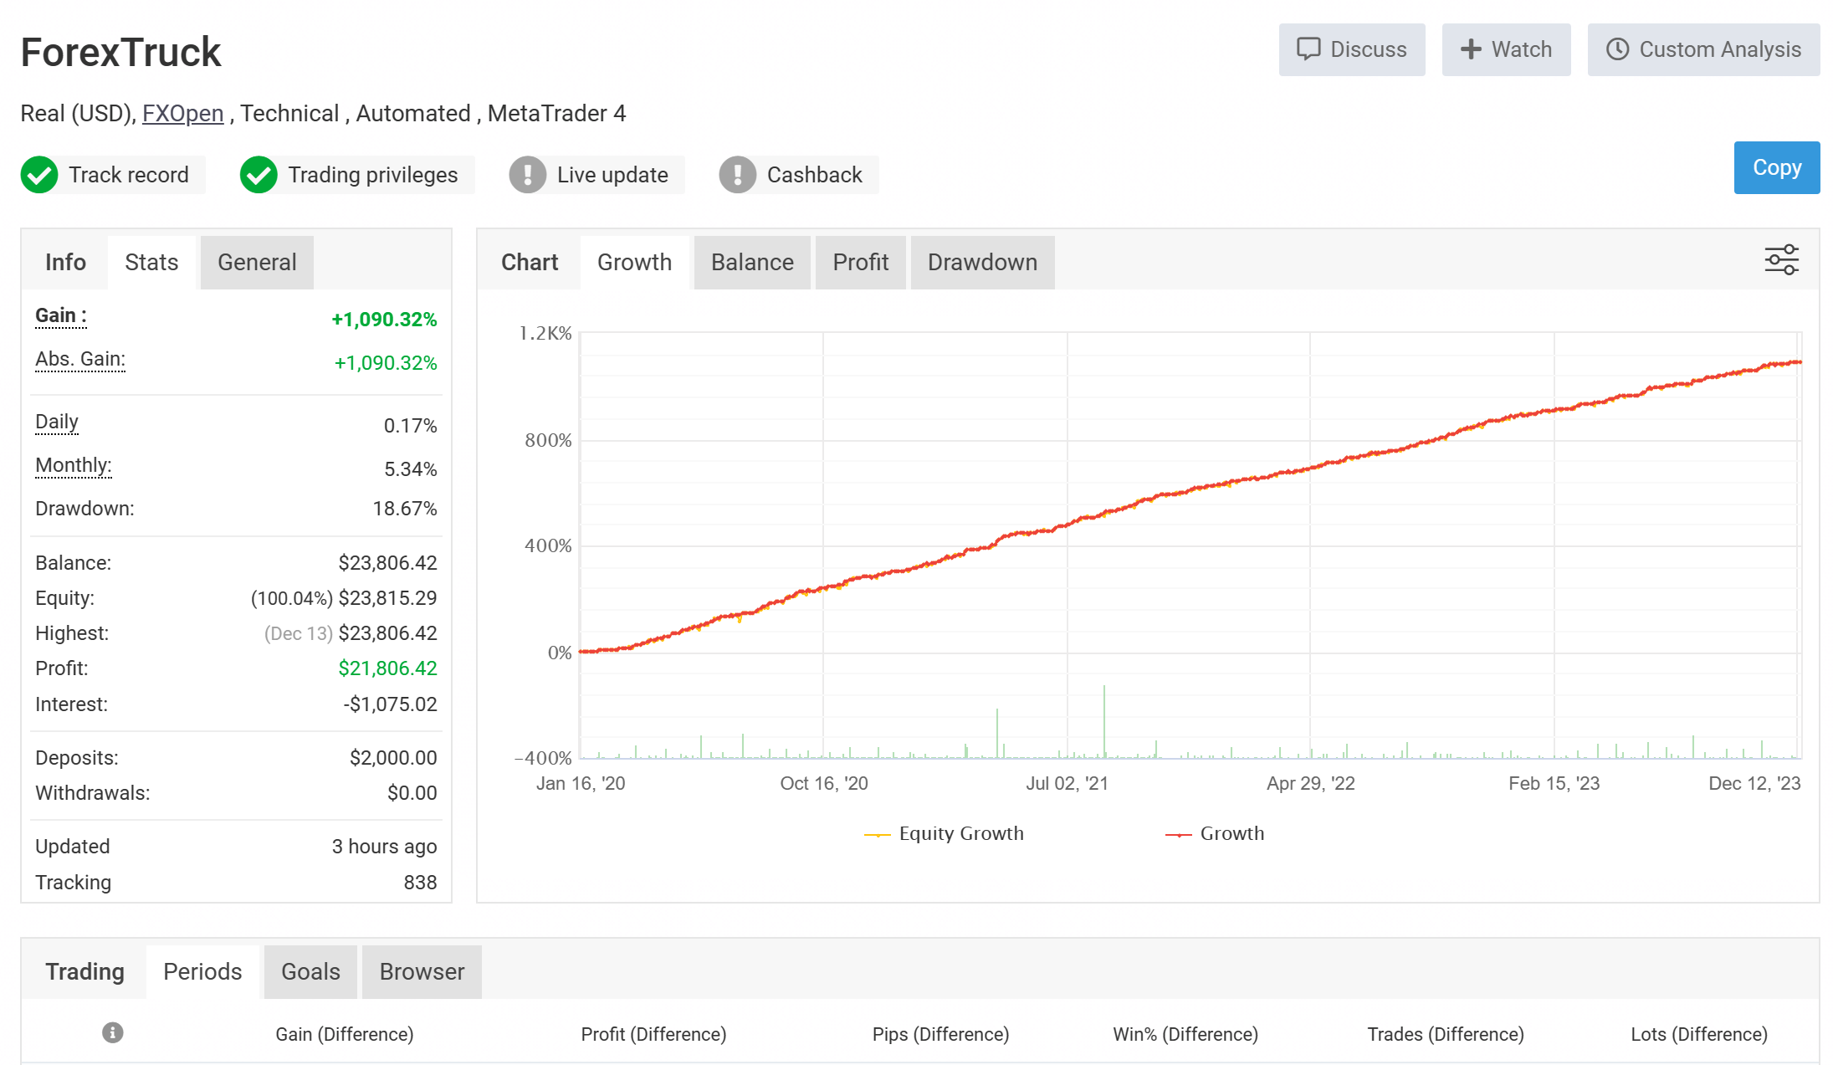Switch to the Profit chart tab
This screenshot has width=1833, height=1065.
[x=860, y=263]
